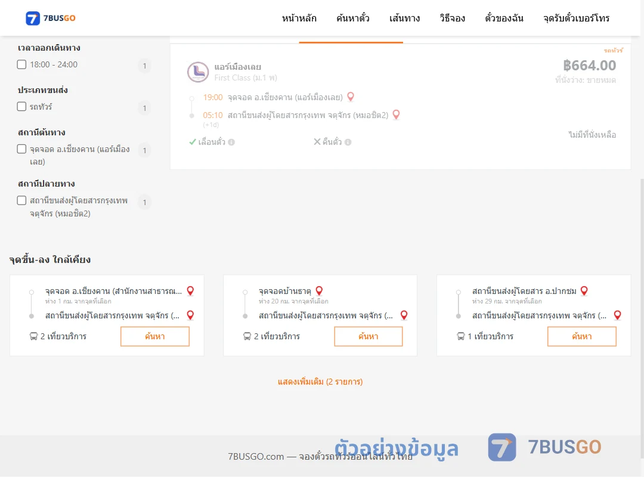Viewport: 644px width, 477px height.
Task: Open destination pin in first nearby card
Action: point(190,315)
